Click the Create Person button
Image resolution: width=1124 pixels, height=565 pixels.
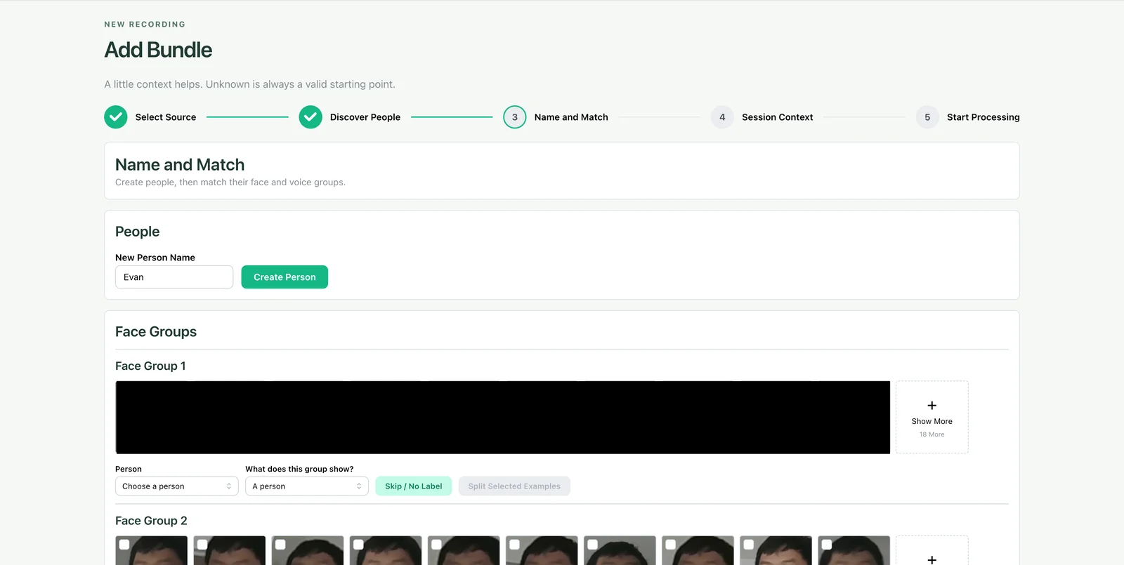point(285,277)
